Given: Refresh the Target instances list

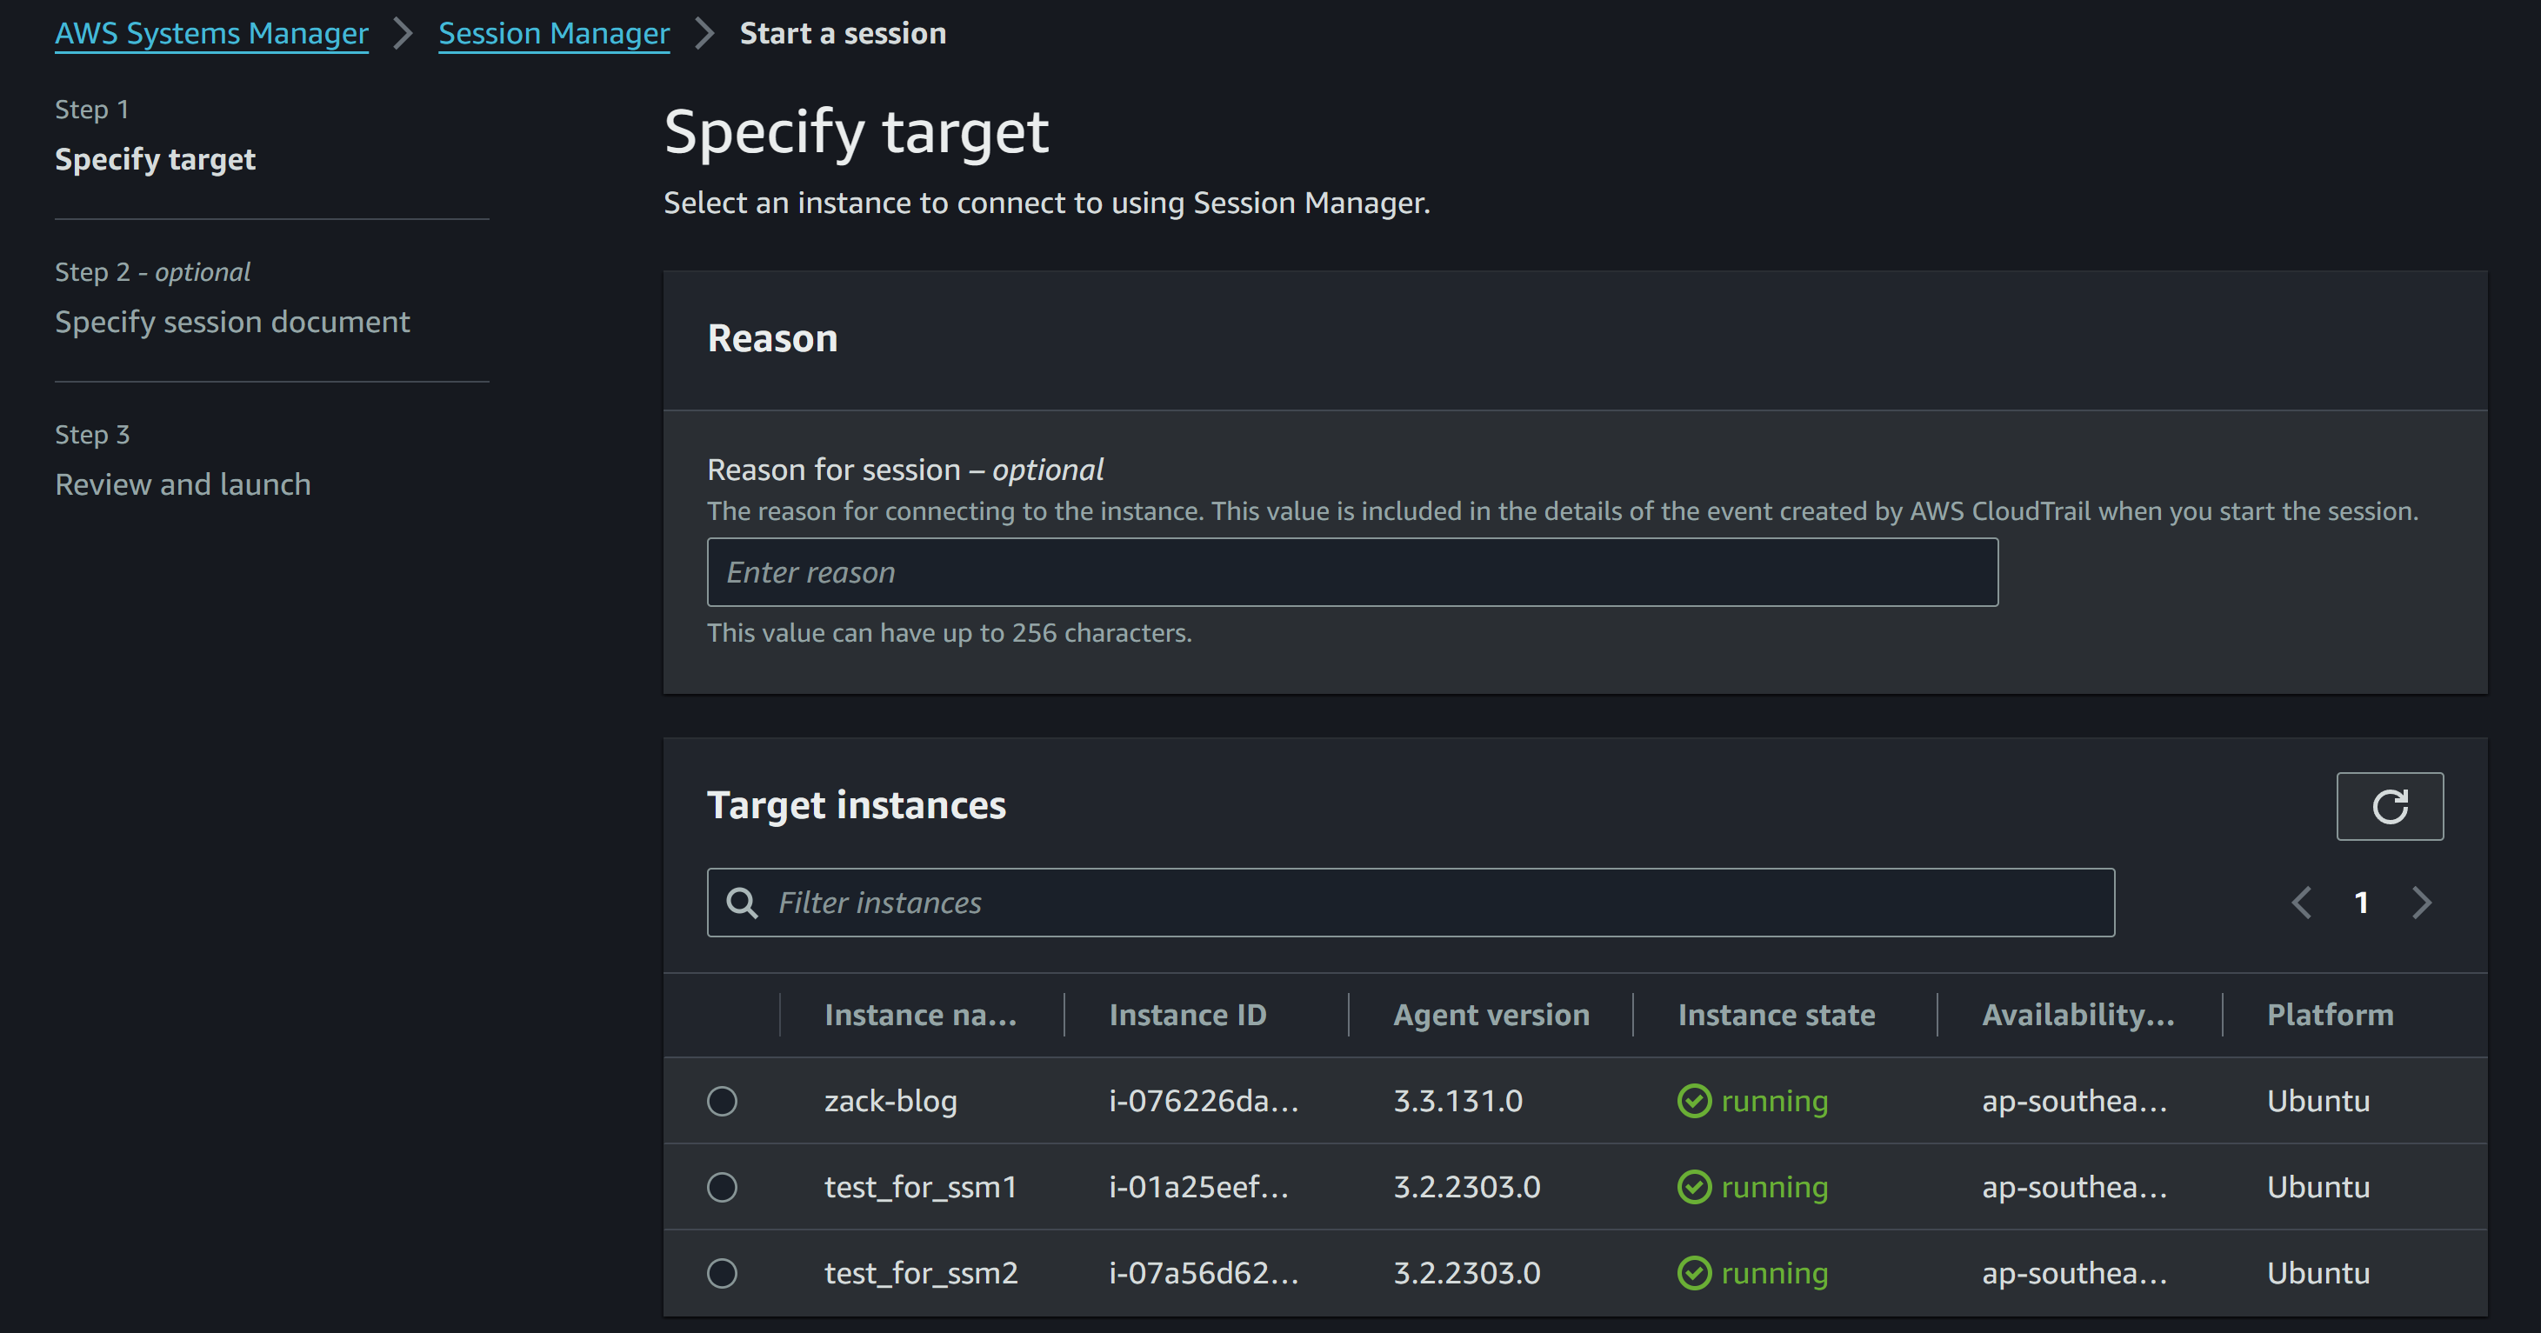Looking at the screenshot, I should coord(2389,806).
